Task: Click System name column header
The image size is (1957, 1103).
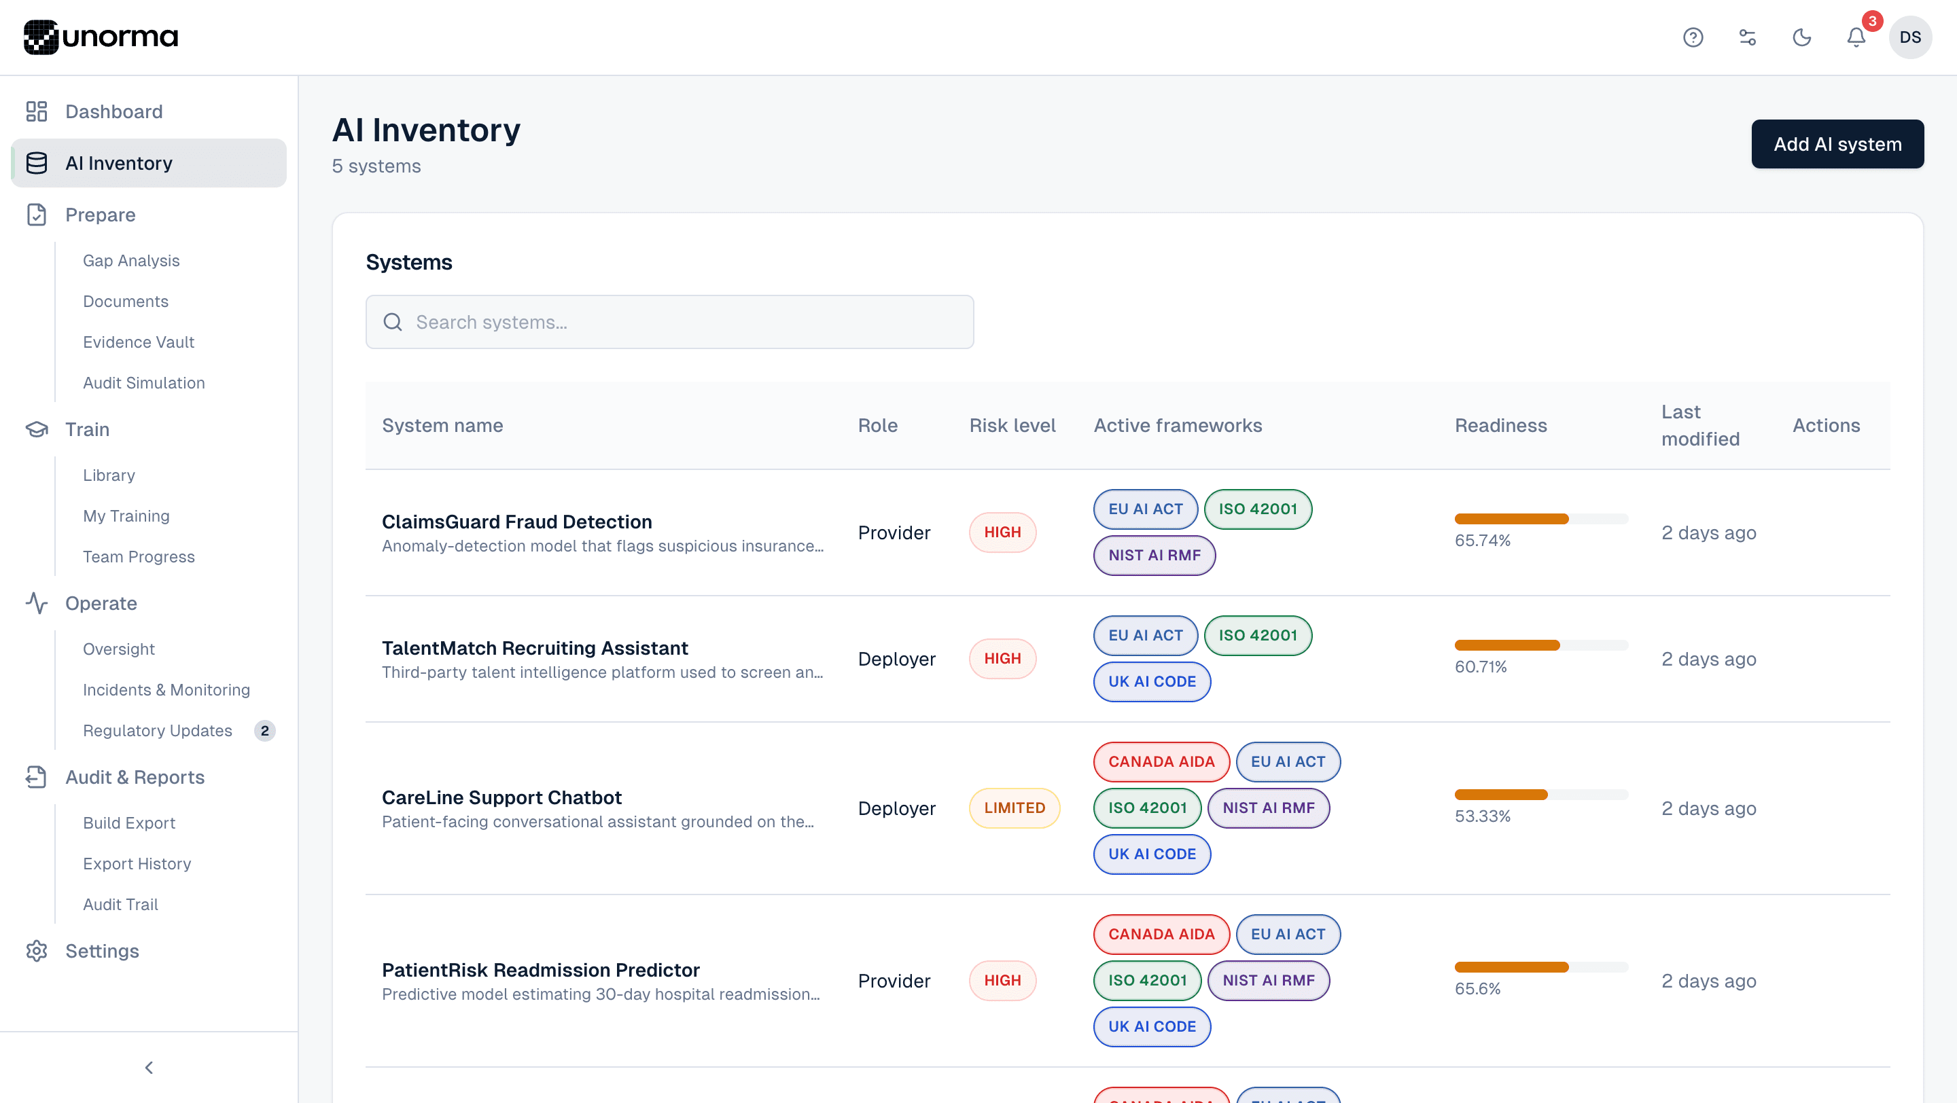Action: click(x=442, y=426)
